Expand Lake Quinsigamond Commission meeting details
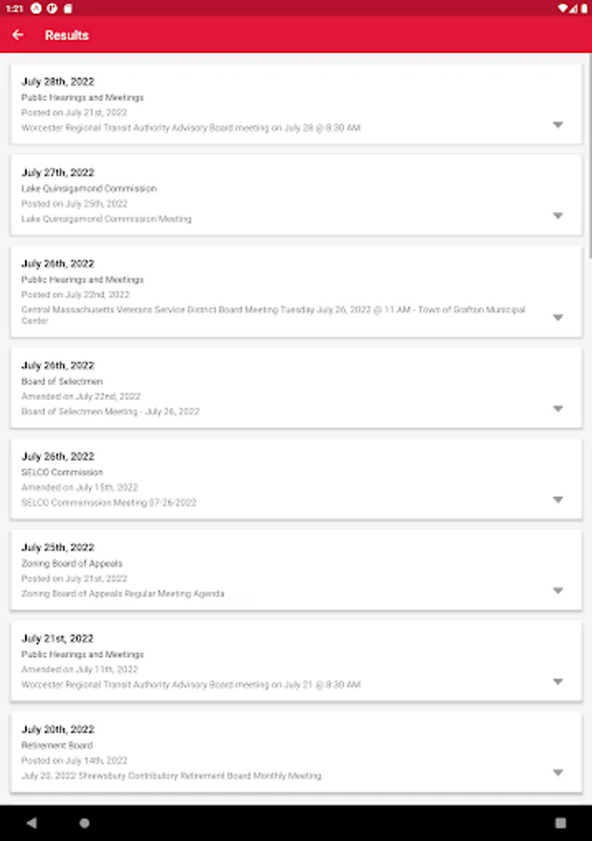The image size is (592, 841). tap(557, 216)
